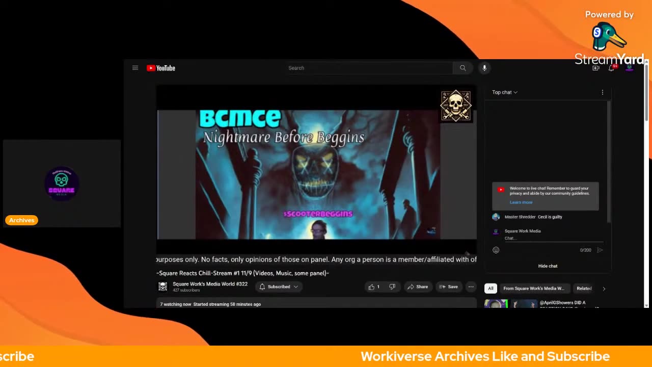This screenshot has height=367, width=652.
Task: Follow the Learn more chat link
Action: click(521, 202)
